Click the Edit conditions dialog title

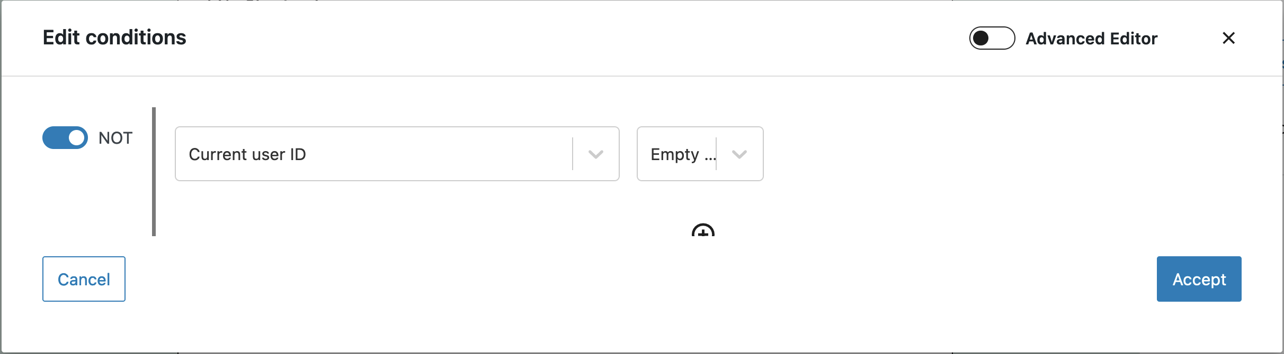point(114,38)
